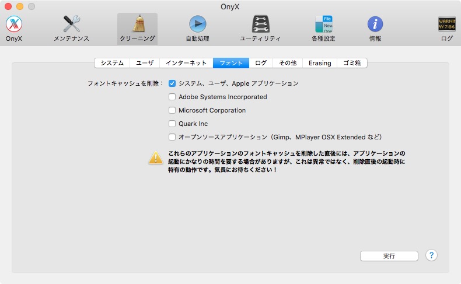Screen dimensions: 461x284
Task: Open 自動処理 play icon
Action: coord(198,24)
